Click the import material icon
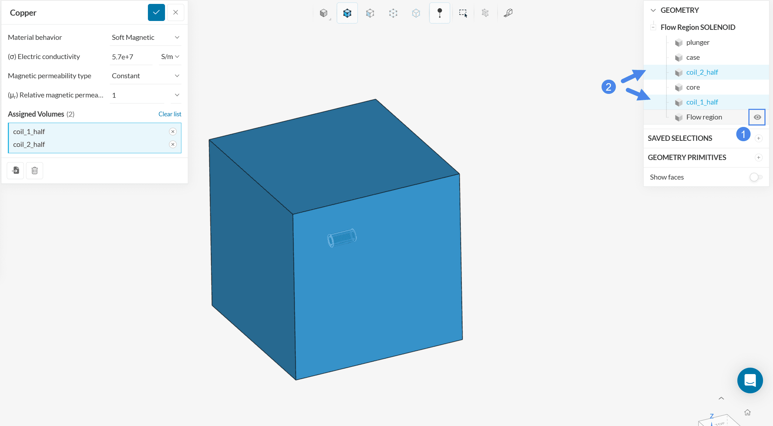Image resolution: width=773 pixels, height=426 pixels. coord(15,171)
